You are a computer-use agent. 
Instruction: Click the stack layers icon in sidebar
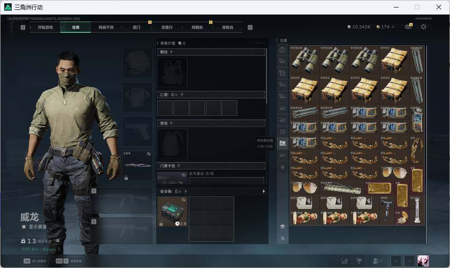click(283, 227)
